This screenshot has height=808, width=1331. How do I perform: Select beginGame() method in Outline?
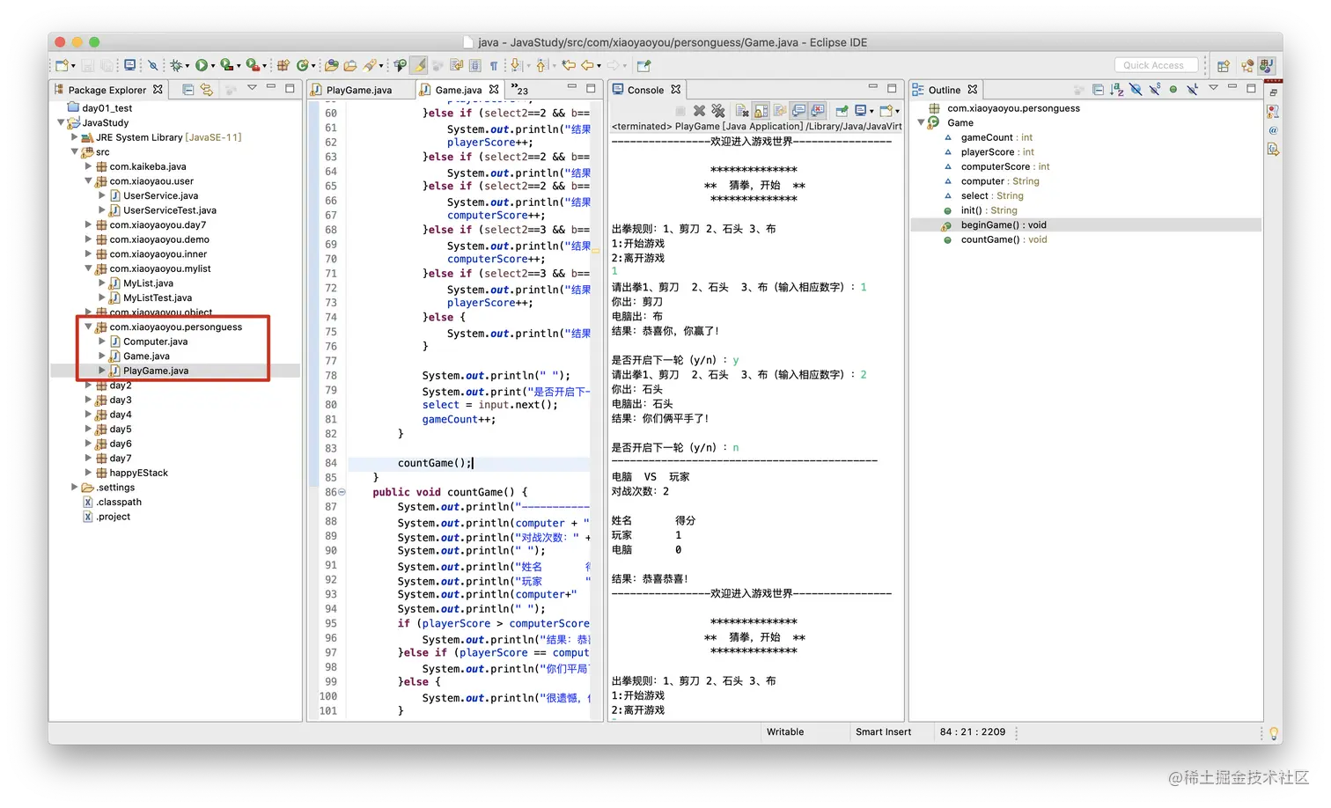[1004, 224]
